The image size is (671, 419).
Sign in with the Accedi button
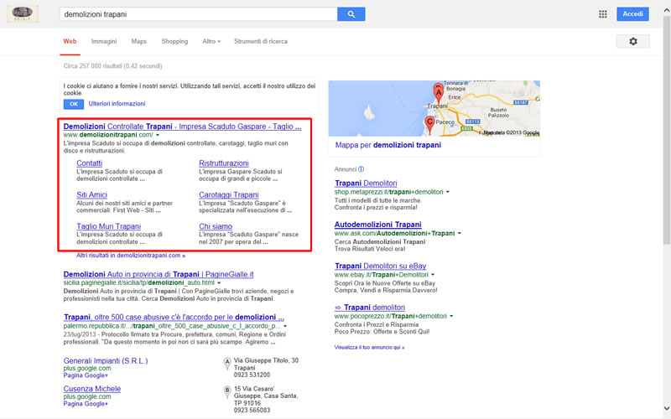tap(632, 14)
